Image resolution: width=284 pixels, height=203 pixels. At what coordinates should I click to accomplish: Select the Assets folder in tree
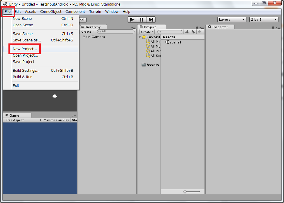click(x=150, y=65)
